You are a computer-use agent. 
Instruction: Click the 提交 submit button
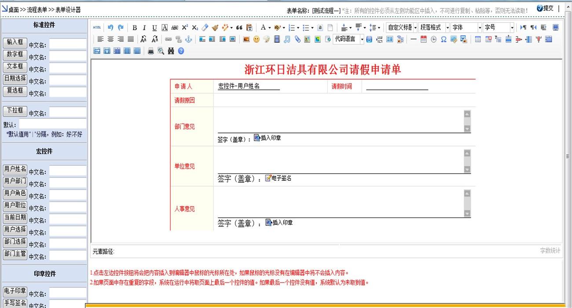tap(545, 8)
